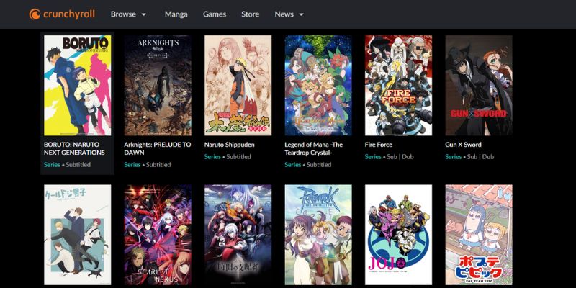Click the Arknights: PRELUDE TO DAWN title

point(158,148)
